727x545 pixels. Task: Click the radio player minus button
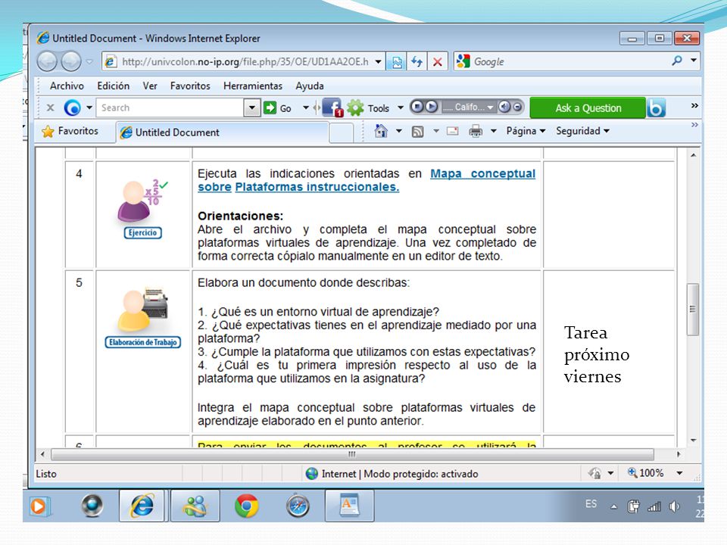click(517, 107)
